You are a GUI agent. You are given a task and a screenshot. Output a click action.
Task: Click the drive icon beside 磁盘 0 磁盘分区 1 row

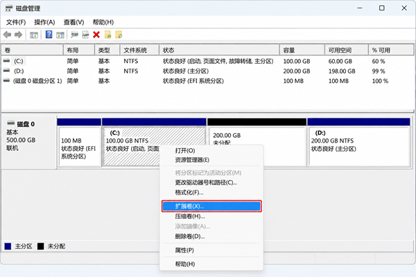click(6, 80)
